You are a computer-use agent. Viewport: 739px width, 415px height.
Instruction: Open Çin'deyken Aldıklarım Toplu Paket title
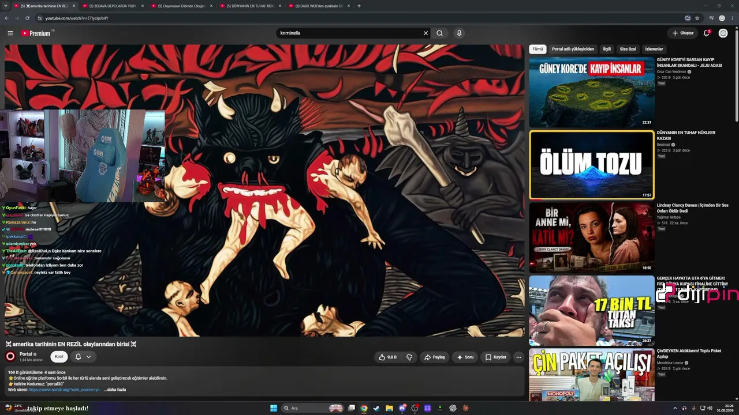(689, 353)
